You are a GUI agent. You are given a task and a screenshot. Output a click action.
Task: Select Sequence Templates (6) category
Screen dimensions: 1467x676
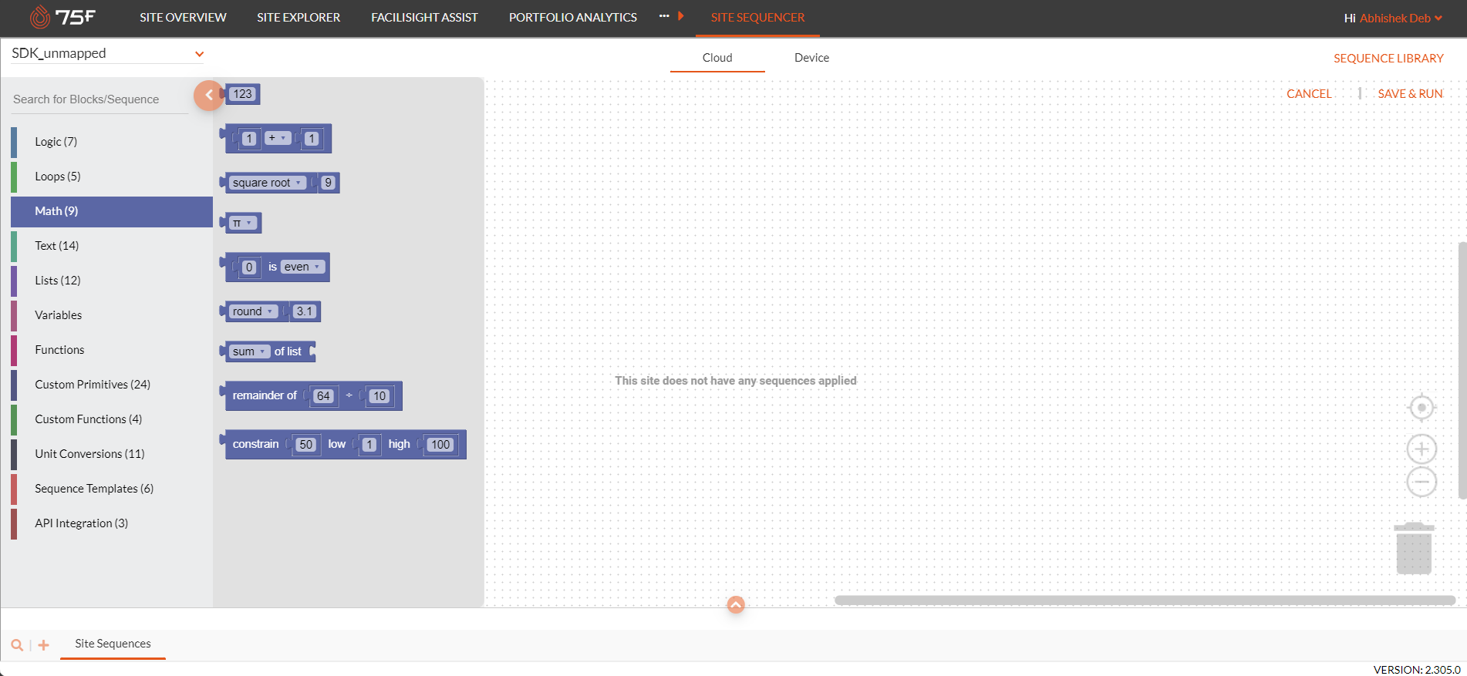tap(112, 489)
